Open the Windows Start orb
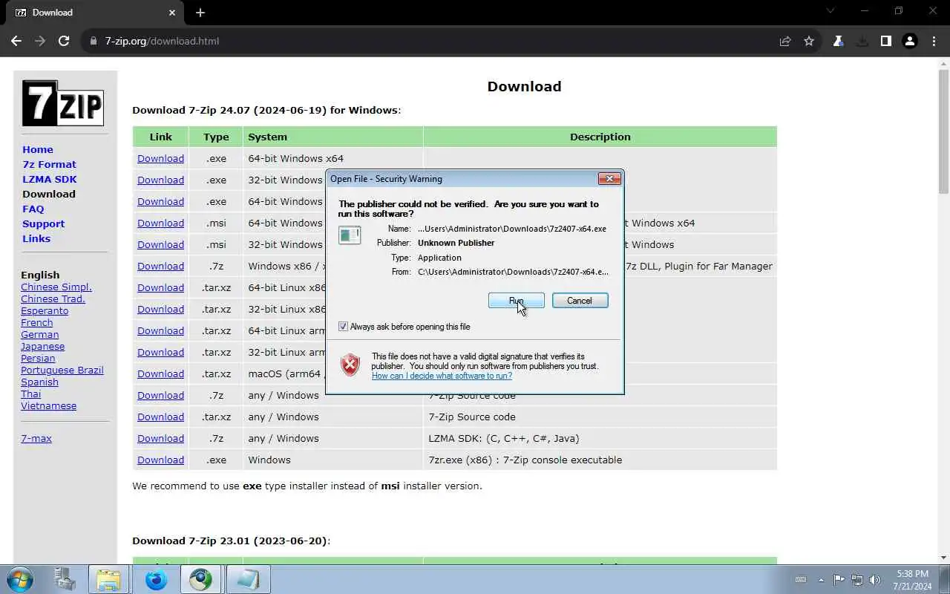Screen dimensions: 950x594 [x=20, y=578]
